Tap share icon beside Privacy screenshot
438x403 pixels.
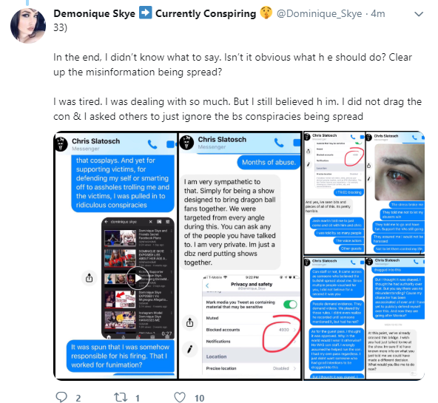(x=189, y=322)
